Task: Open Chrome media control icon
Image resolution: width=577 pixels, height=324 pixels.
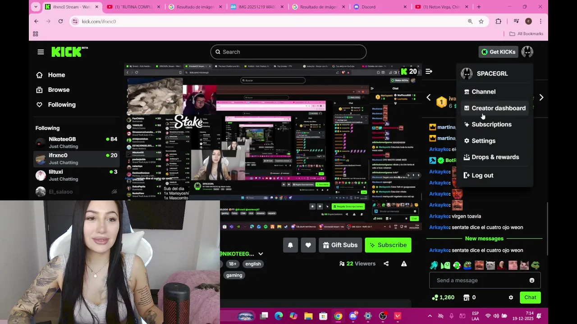Action: point(516,21)
